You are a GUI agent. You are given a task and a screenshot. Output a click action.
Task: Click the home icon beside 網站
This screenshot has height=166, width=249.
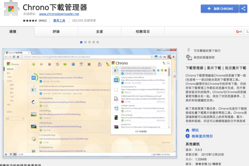tap(188, 130)
